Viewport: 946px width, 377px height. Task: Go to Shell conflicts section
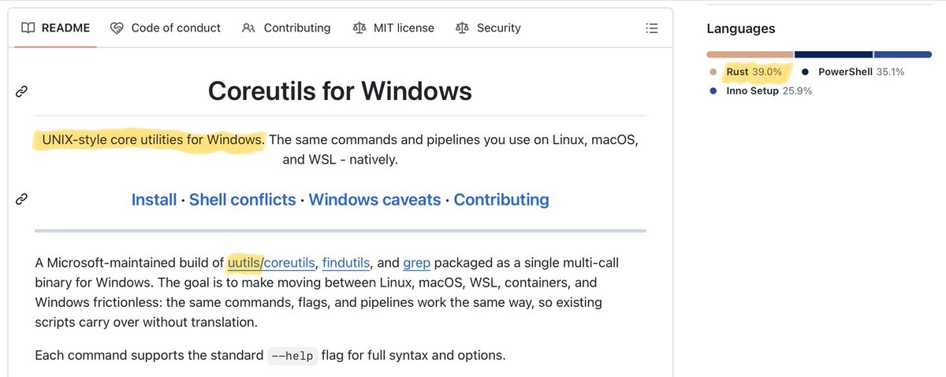(x=243, y=200)
